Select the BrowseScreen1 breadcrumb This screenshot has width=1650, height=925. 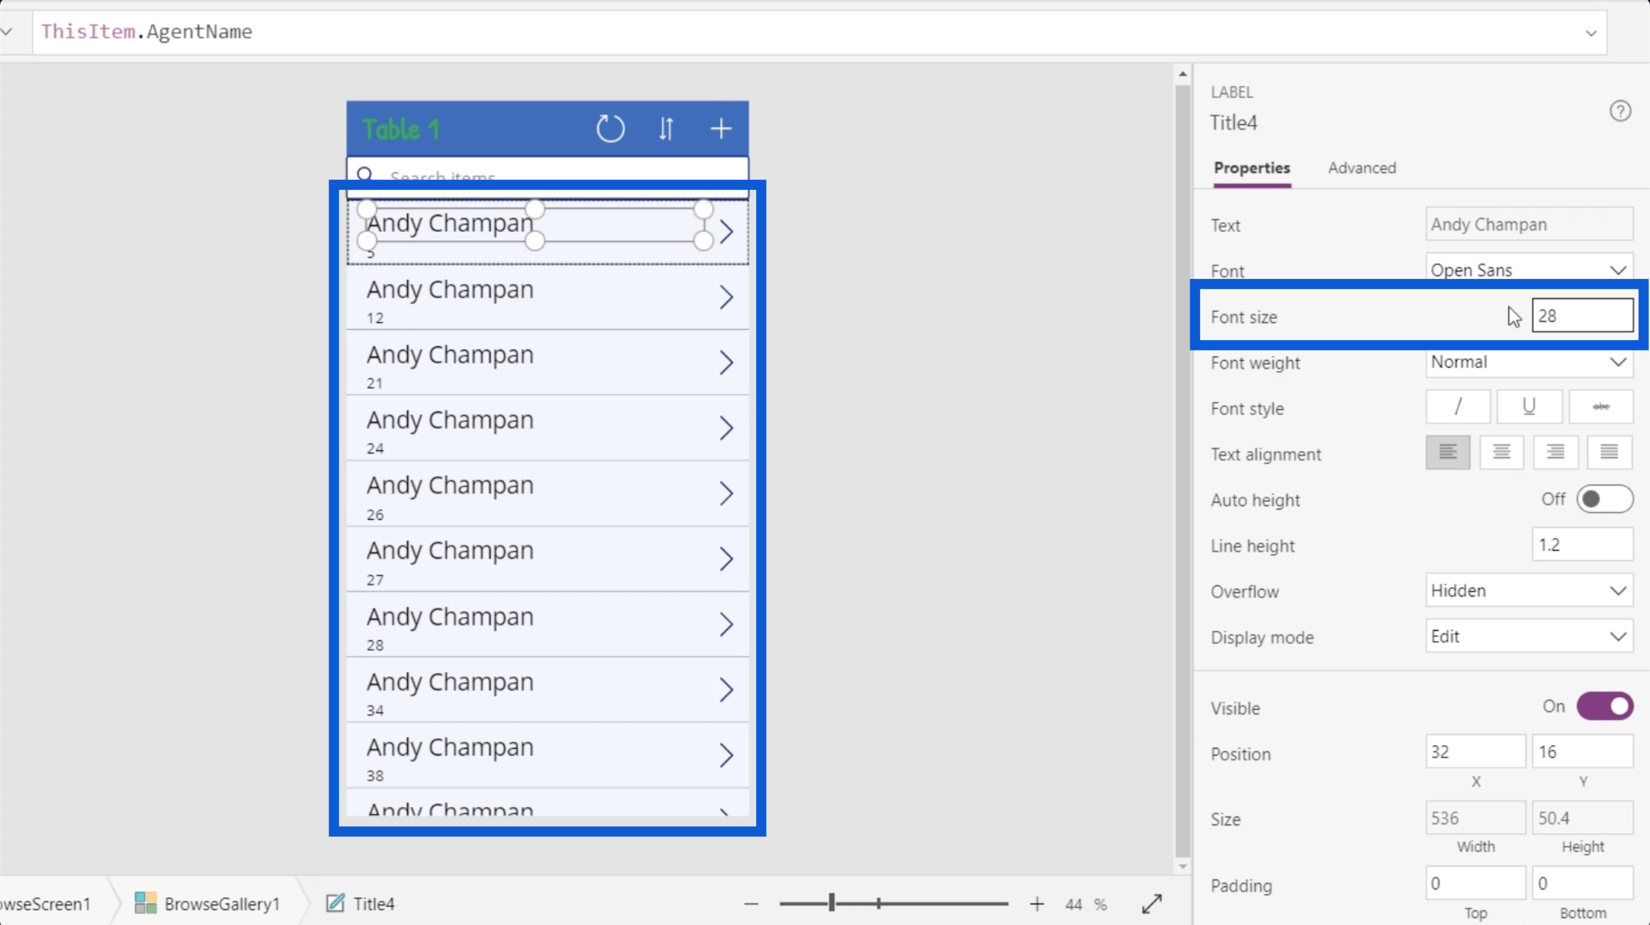(x=45, y=904)
